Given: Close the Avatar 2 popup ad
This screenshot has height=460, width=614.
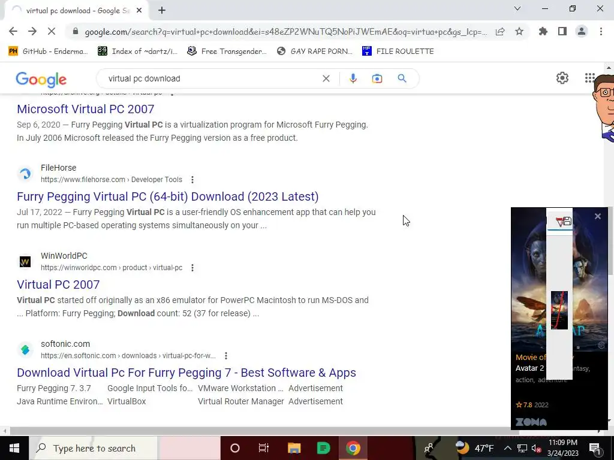Looking at the screenshot, I should 598,216.
